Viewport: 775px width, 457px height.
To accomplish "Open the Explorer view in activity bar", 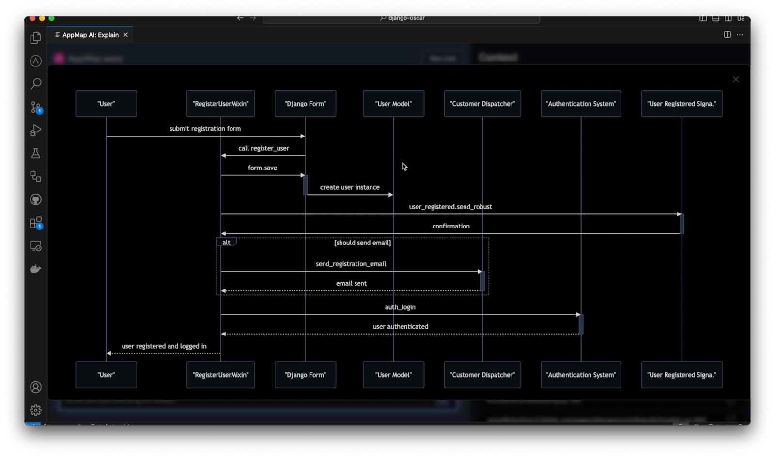I will click(35, 38).
